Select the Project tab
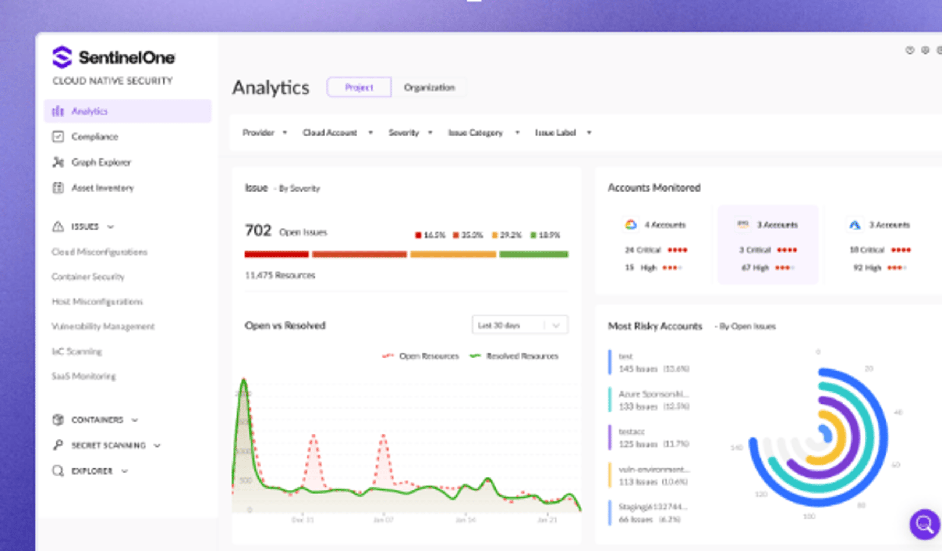The image size is (942, 551). click(x=359, y=87)
